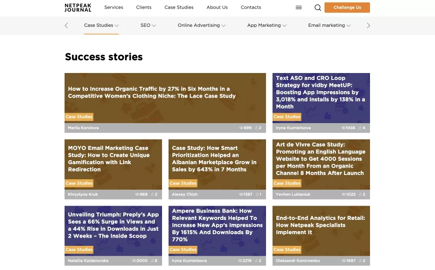Click author Iryna Kuznietsova on vidby card
This screenshot has width=435, height=270.
pos(293,128)
